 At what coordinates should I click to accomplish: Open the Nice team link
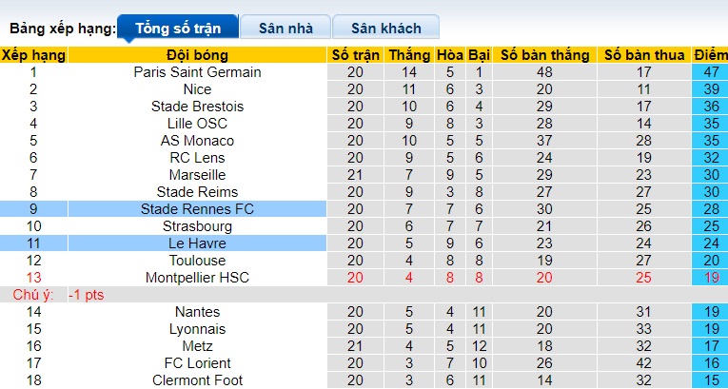pyautogui.click(x=197, y=89)
